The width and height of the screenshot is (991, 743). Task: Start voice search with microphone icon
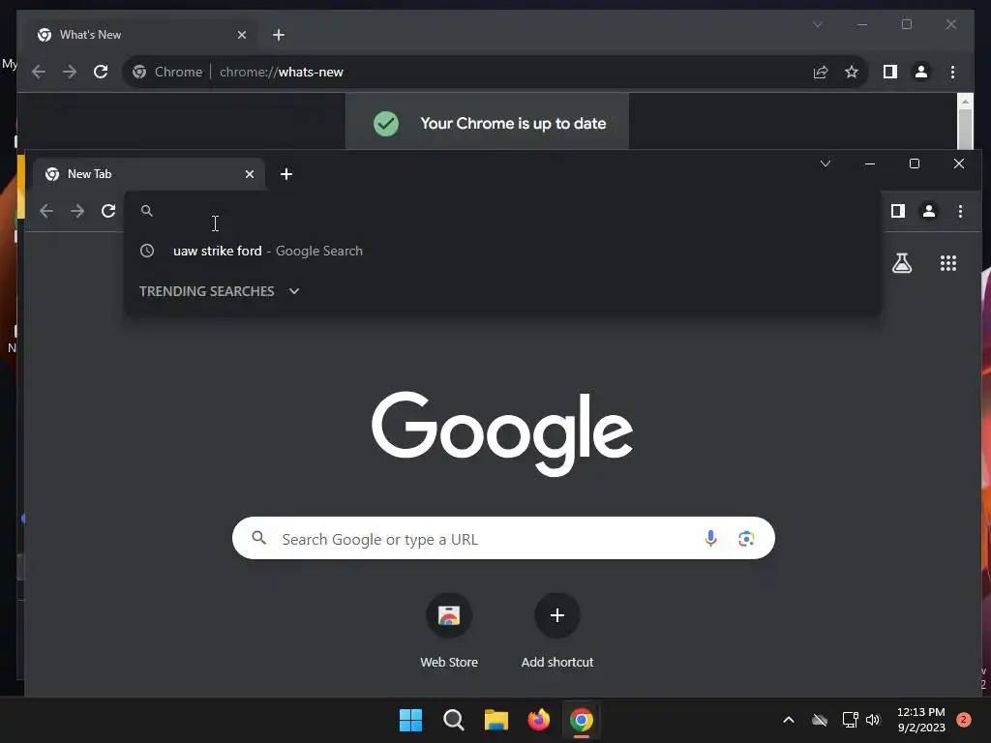[710, 538]
